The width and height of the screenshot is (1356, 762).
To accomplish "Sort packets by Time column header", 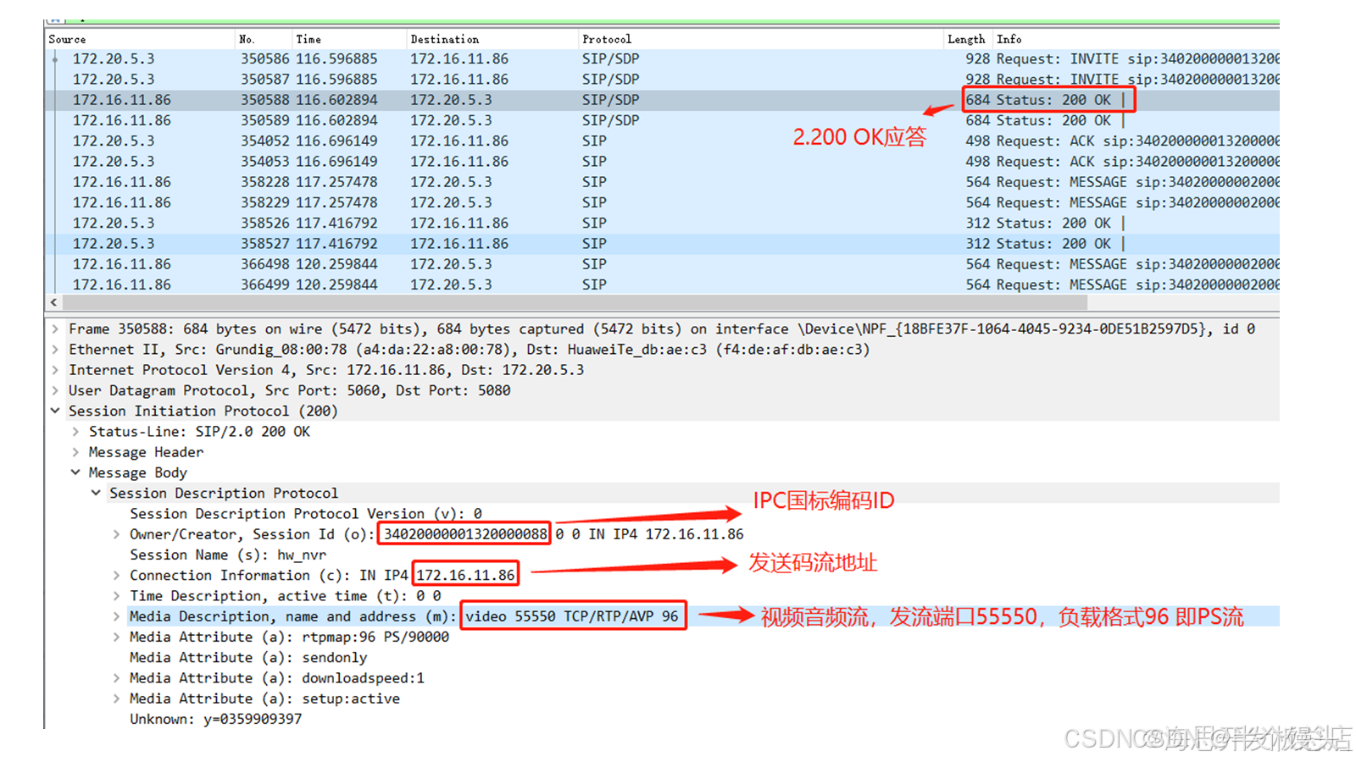I will [349, 39].
